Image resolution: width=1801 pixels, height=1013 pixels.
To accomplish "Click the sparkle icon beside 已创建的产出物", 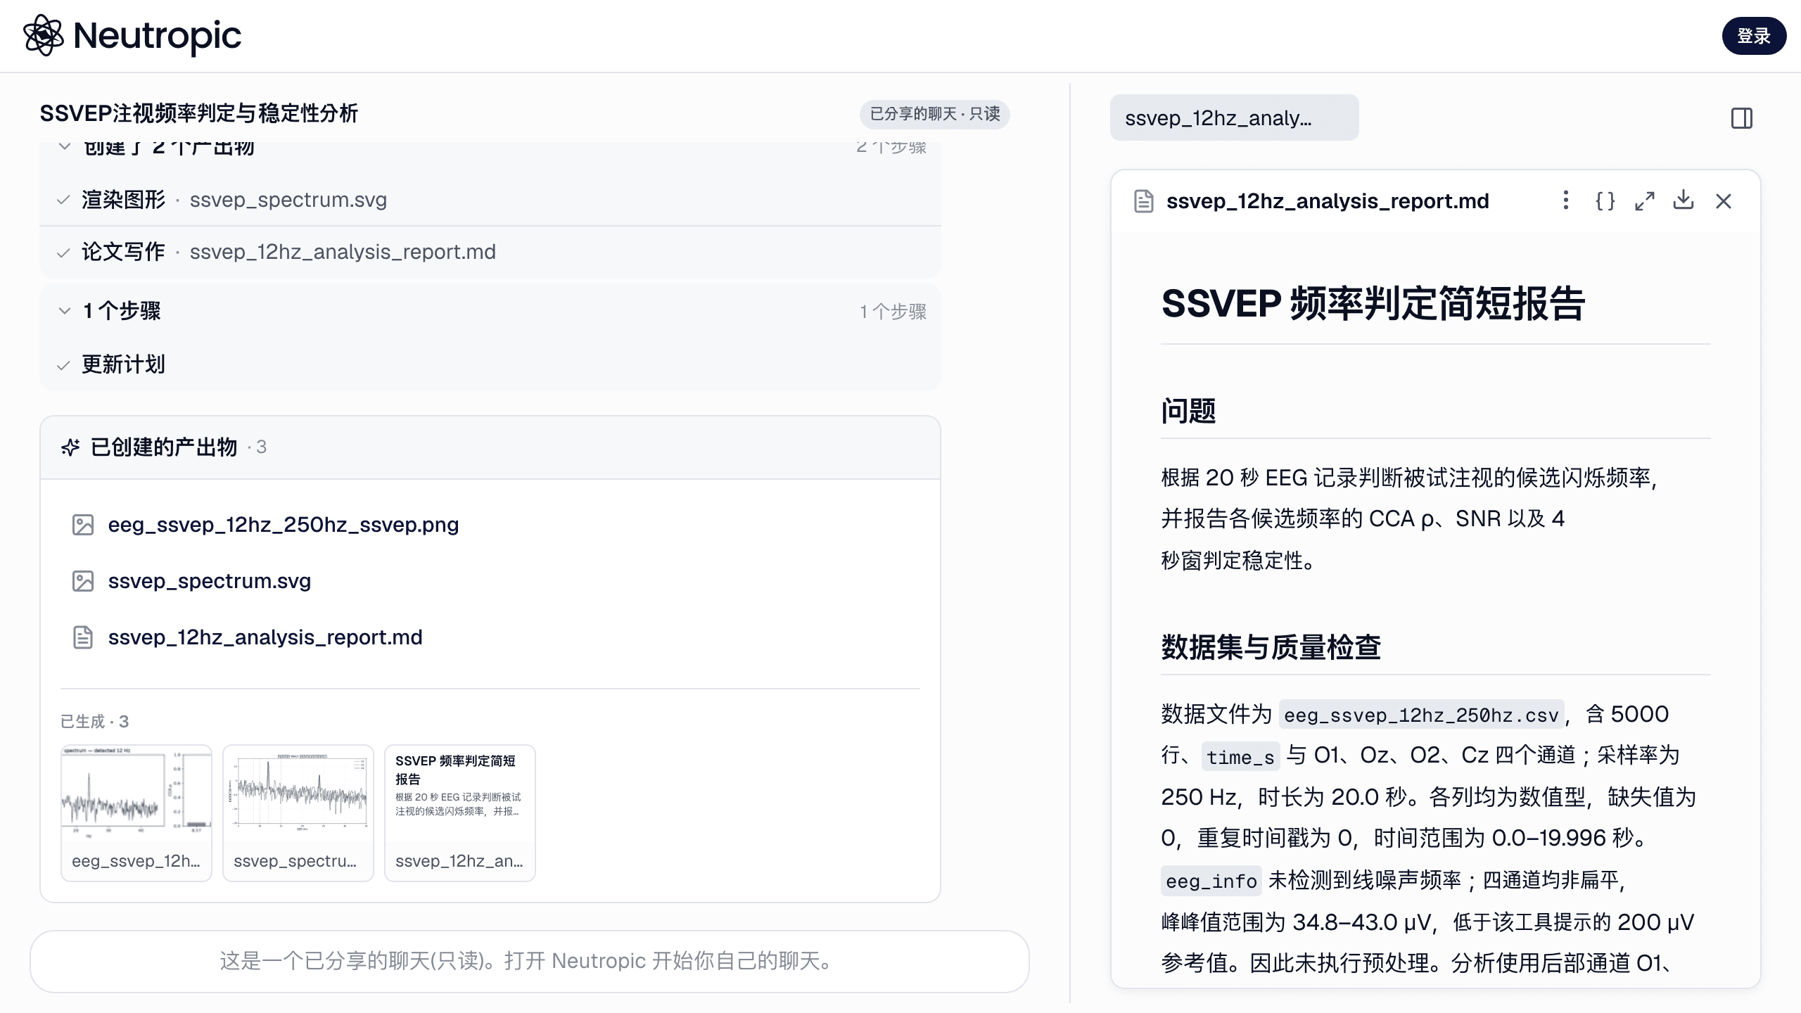I will tap(70, 447).
